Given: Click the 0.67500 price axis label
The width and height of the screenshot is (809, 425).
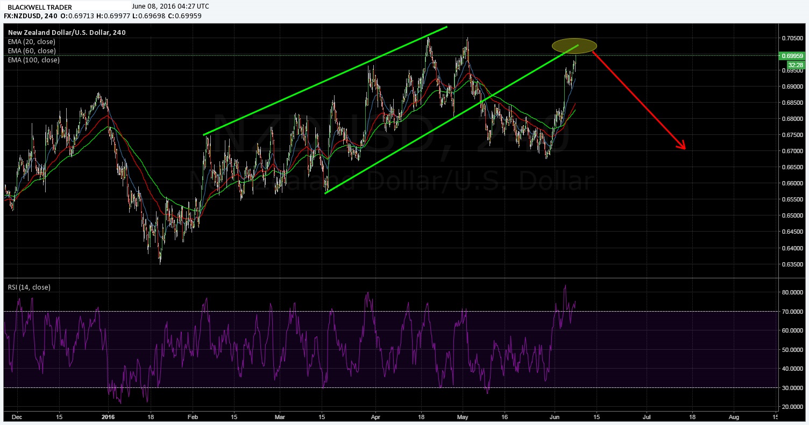Looking at the screenshot, I should tap(792, 135).
